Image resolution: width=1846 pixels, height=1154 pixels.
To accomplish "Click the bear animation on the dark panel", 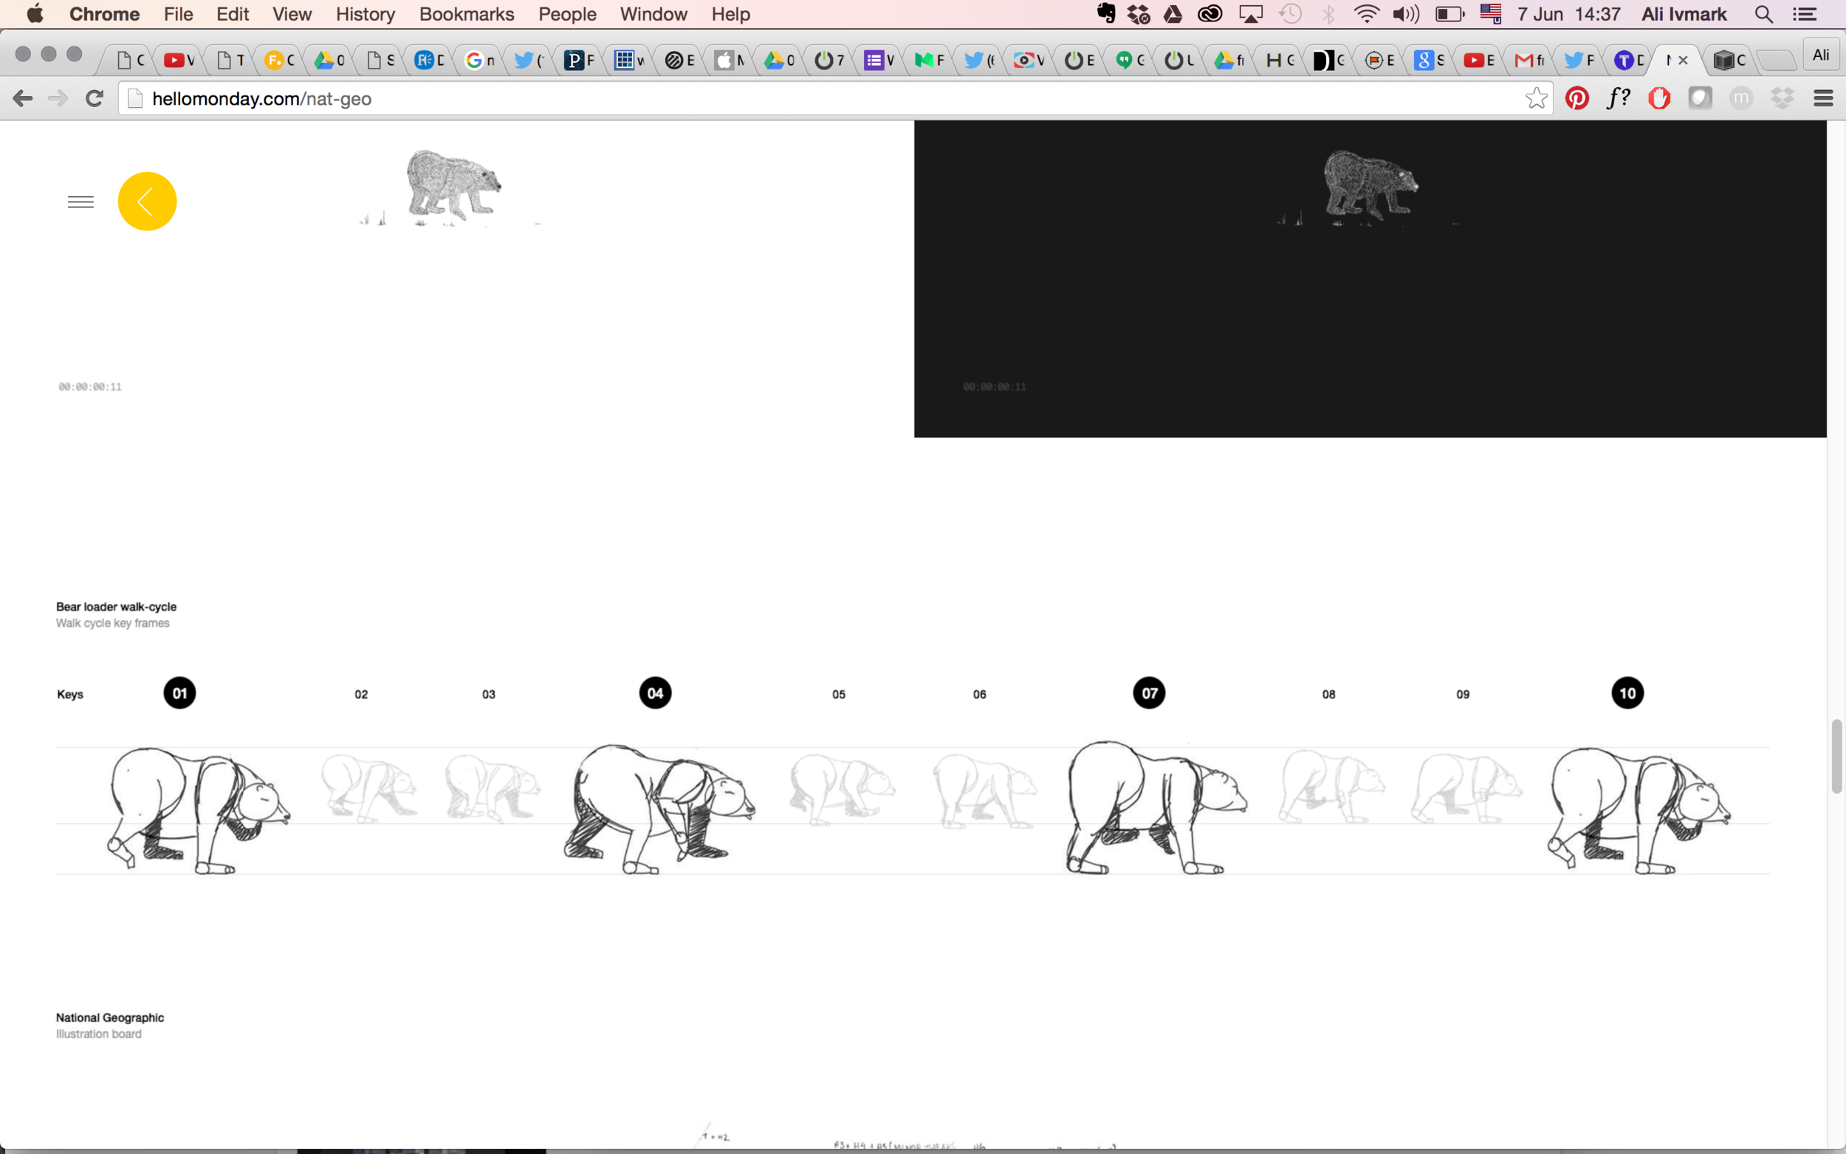I will pyautogui.click(x=1370, y=188).
